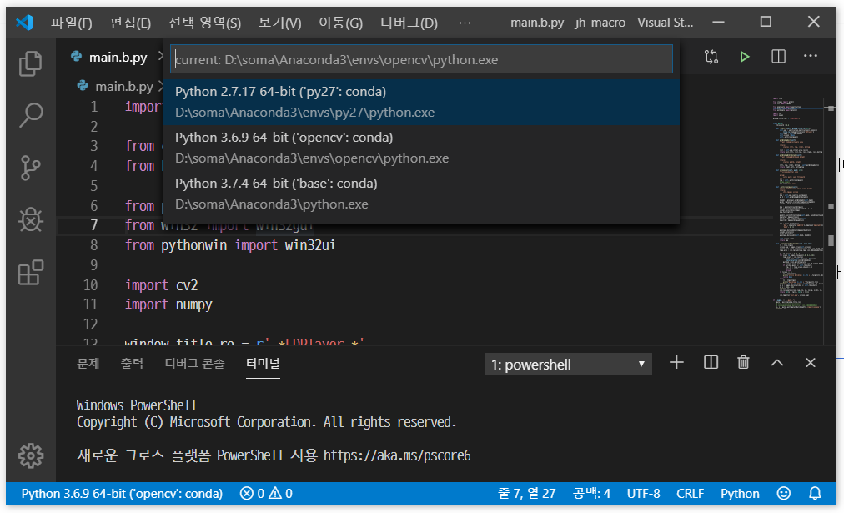Choose Python 2.7.17 py27 conda interpreter

click(421, 102)
